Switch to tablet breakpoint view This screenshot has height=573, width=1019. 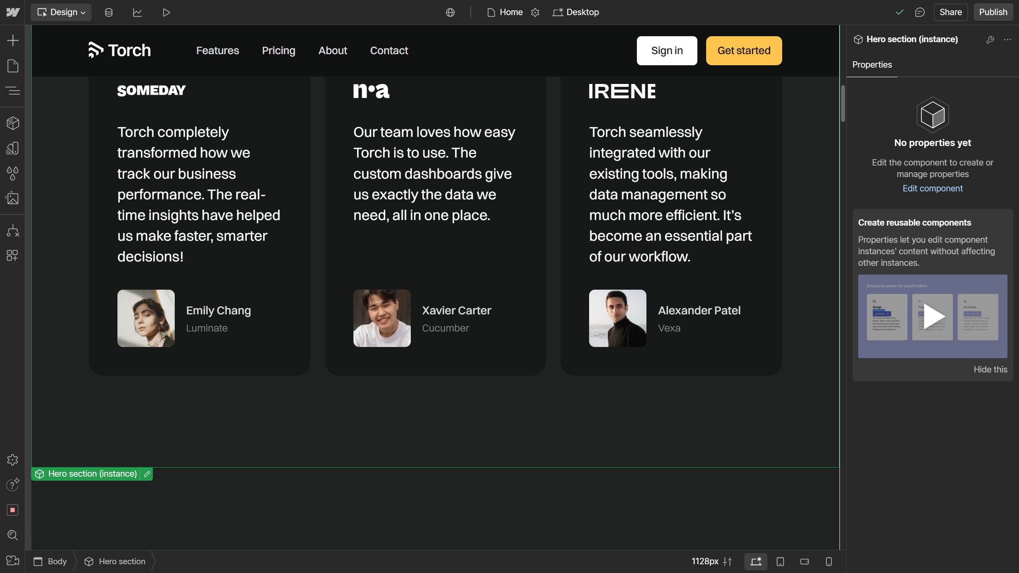780,561
